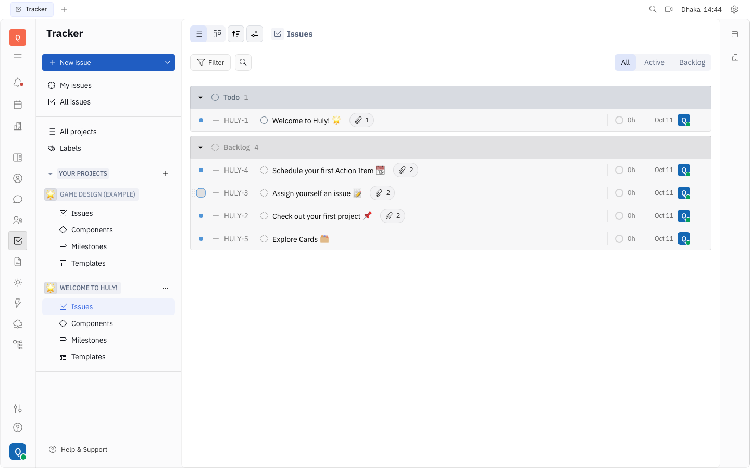Open the Tracker checkbox icon in sidebar

click(18, 241)
